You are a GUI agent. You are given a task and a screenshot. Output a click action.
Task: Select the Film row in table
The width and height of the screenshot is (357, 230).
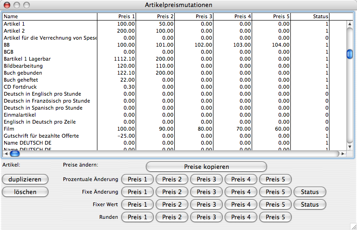[x=47, y=129]
